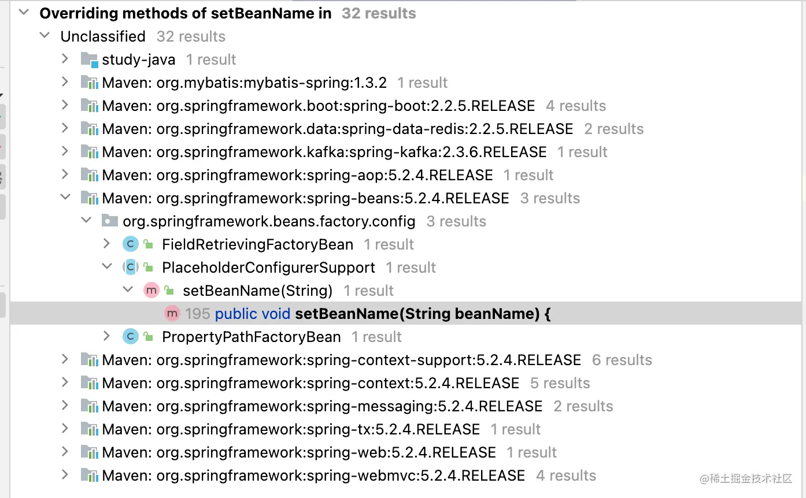The width and height of the screenshot is (806, 498).
Task: Select the spring-tx 5.2.4.RELEASE entry
Action: [291, 429]
